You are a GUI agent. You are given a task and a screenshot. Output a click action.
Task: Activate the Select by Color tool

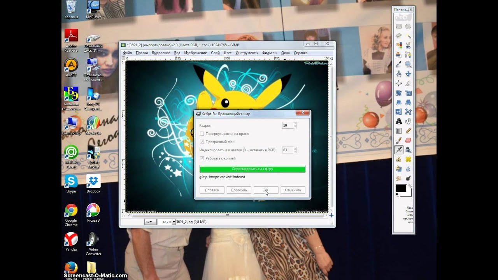point(399,45)
